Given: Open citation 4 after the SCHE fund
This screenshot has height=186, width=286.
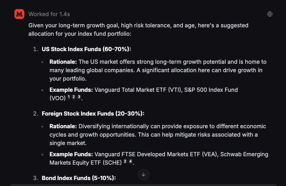Looking at the screenshot, I should coord(130,161).
